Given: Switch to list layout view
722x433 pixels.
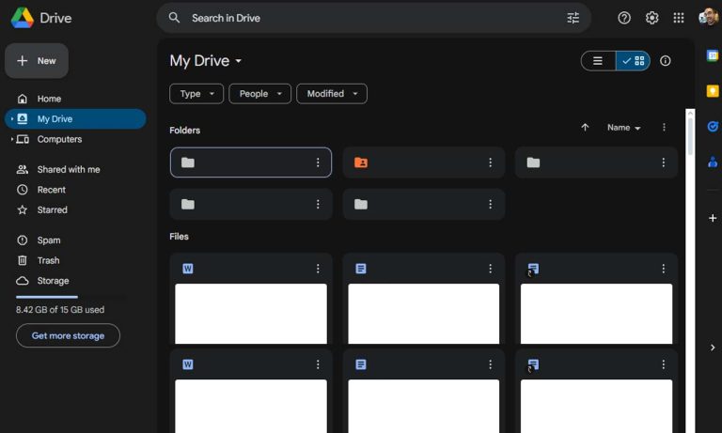Looking at the screenshot, I should (598, 61).
